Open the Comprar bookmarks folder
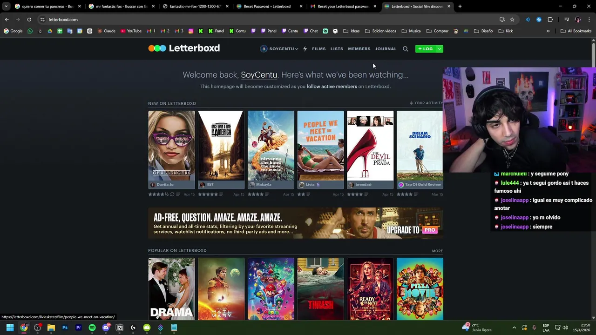The height and width of the screenshot is (335, 596). pyautogui.click(x=437, y=31)
